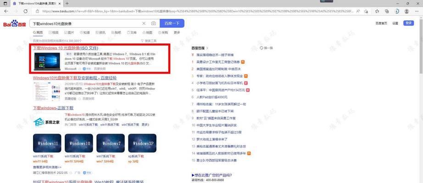
Task: Add this page to favorites star icon
Action: (366, 11)
